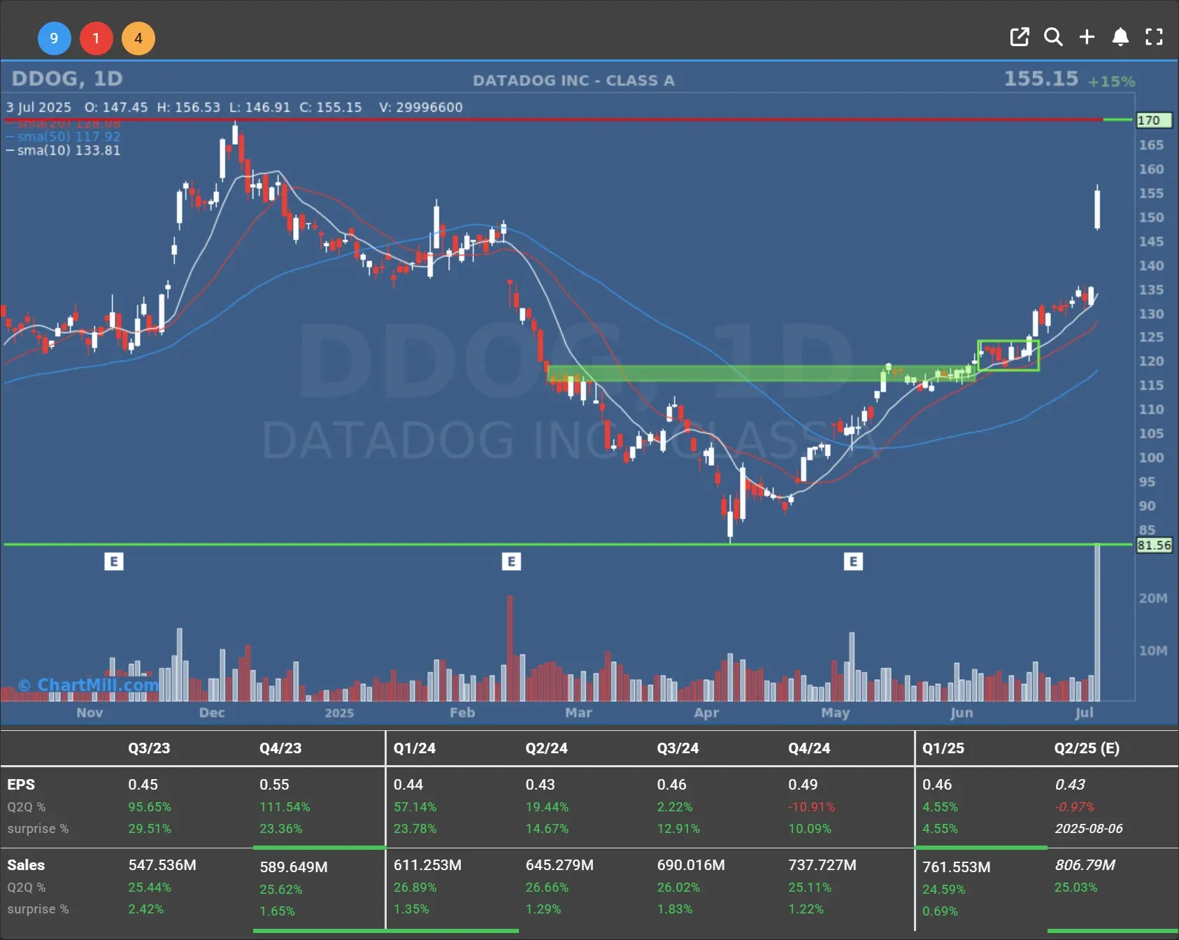Viewport: 1179px width, 940px height.
Task: Click the estimated EPS value 0.43
Action: pos(1070,785)
